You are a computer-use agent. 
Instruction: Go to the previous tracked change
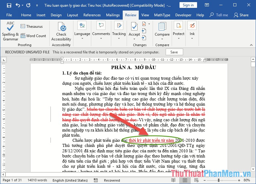point(144,30)
